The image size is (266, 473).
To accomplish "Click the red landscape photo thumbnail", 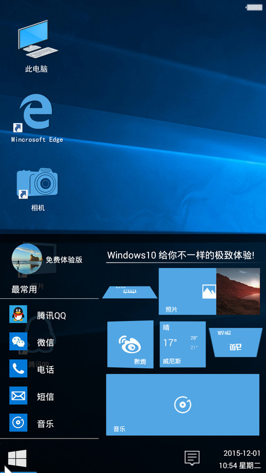I will pos(238,292).
